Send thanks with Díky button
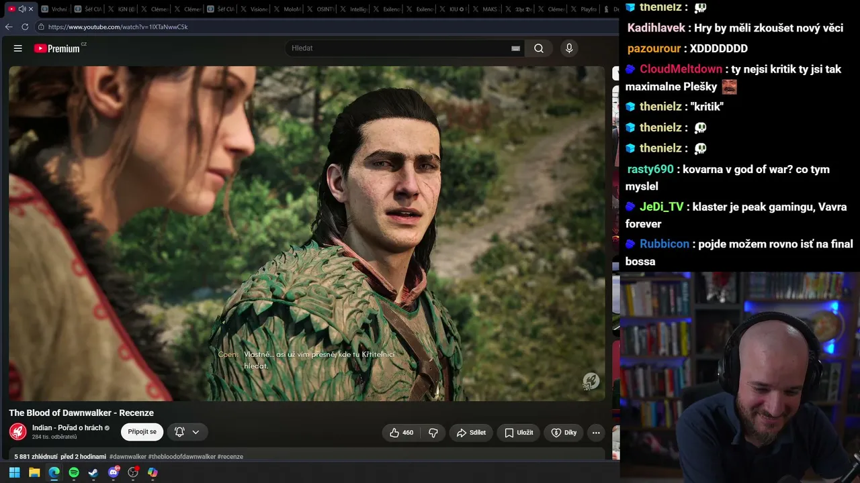The image size is (860, 483). tap(564, 433)
